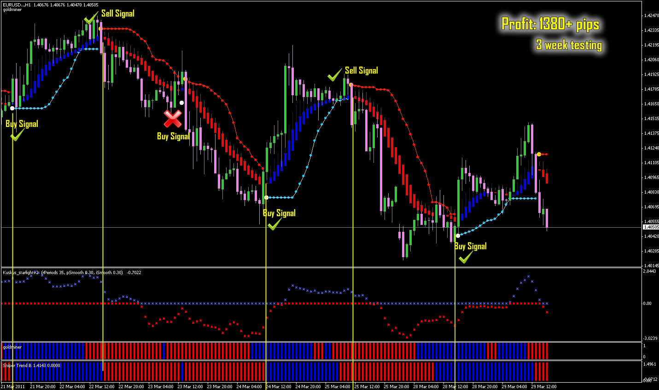Click the '21 Mar 2011' timestamp on time axis
This screenshot has height=390, width=659.
[13, 386]
